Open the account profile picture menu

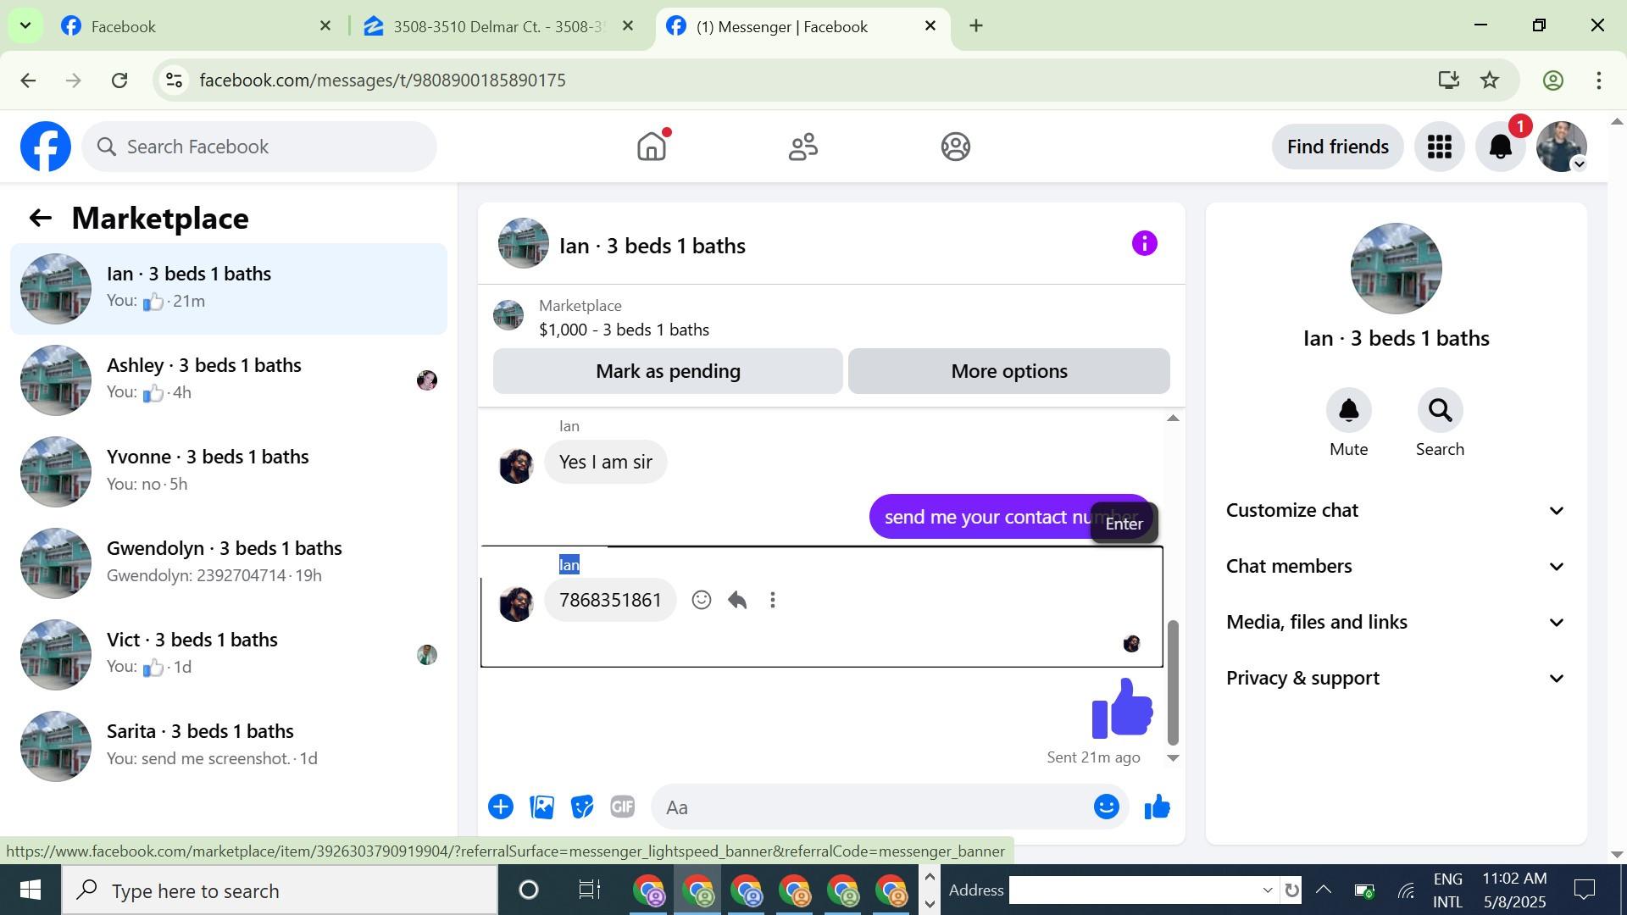click(x=1561, y=147)
